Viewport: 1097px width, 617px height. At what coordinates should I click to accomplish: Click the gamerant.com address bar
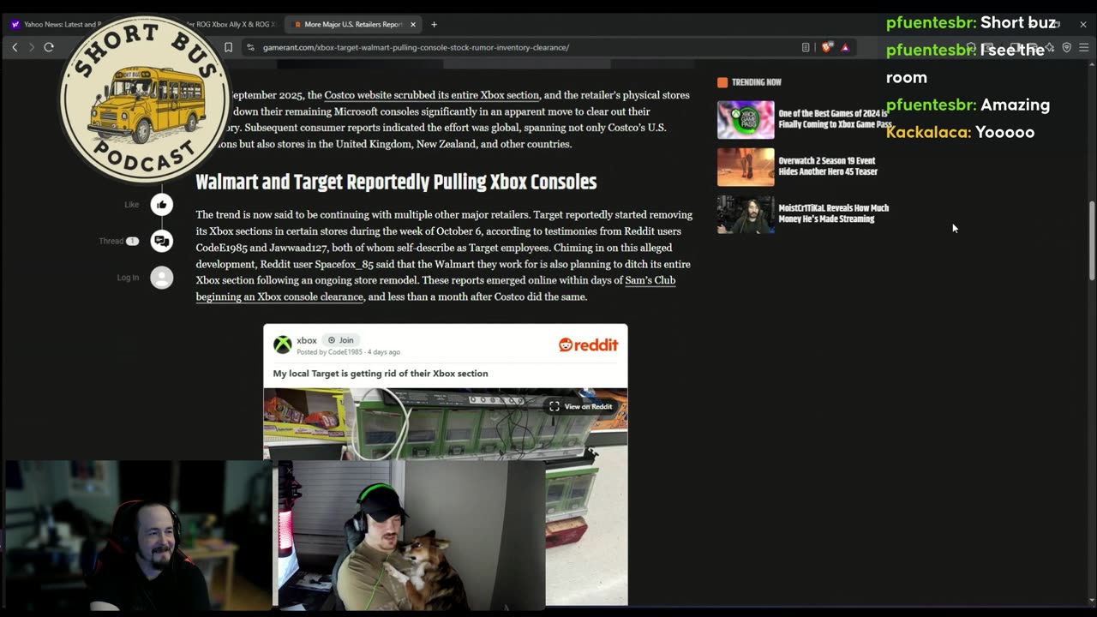(523, 47)
